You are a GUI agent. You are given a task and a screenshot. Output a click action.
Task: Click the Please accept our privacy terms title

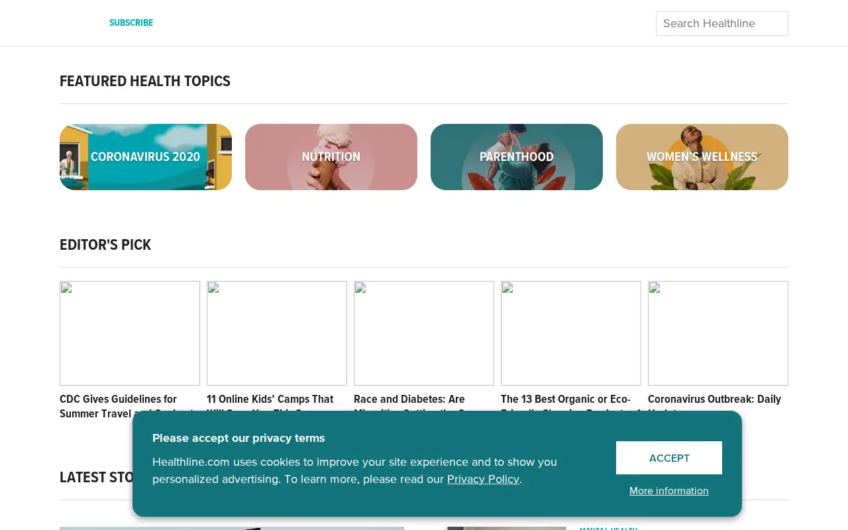(238, 438)
